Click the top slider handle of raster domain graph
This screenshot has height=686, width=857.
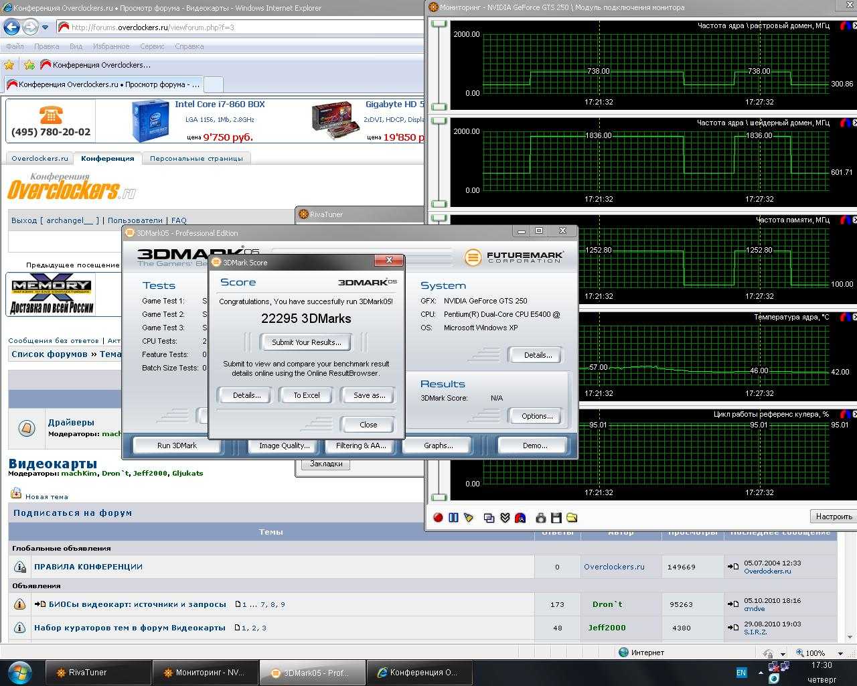(x=439, y=24)
